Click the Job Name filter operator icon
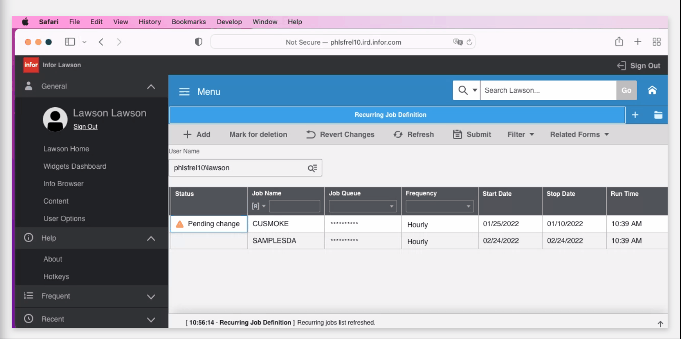This screenshot has width=681, height=339. pyautogui.click(x=256, y=206)
